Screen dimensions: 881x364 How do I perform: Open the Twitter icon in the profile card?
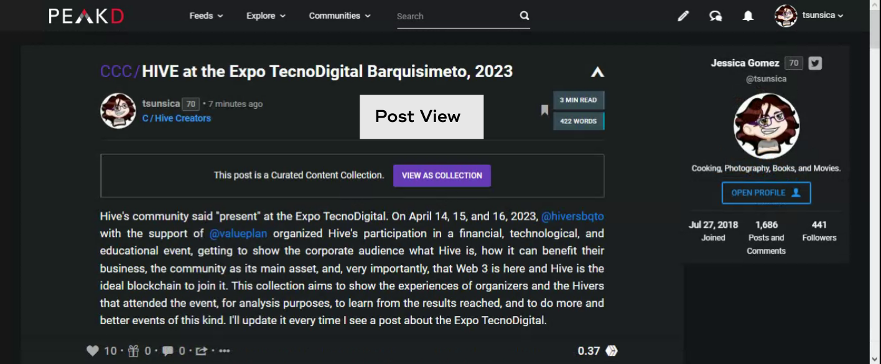click(815, 63)
